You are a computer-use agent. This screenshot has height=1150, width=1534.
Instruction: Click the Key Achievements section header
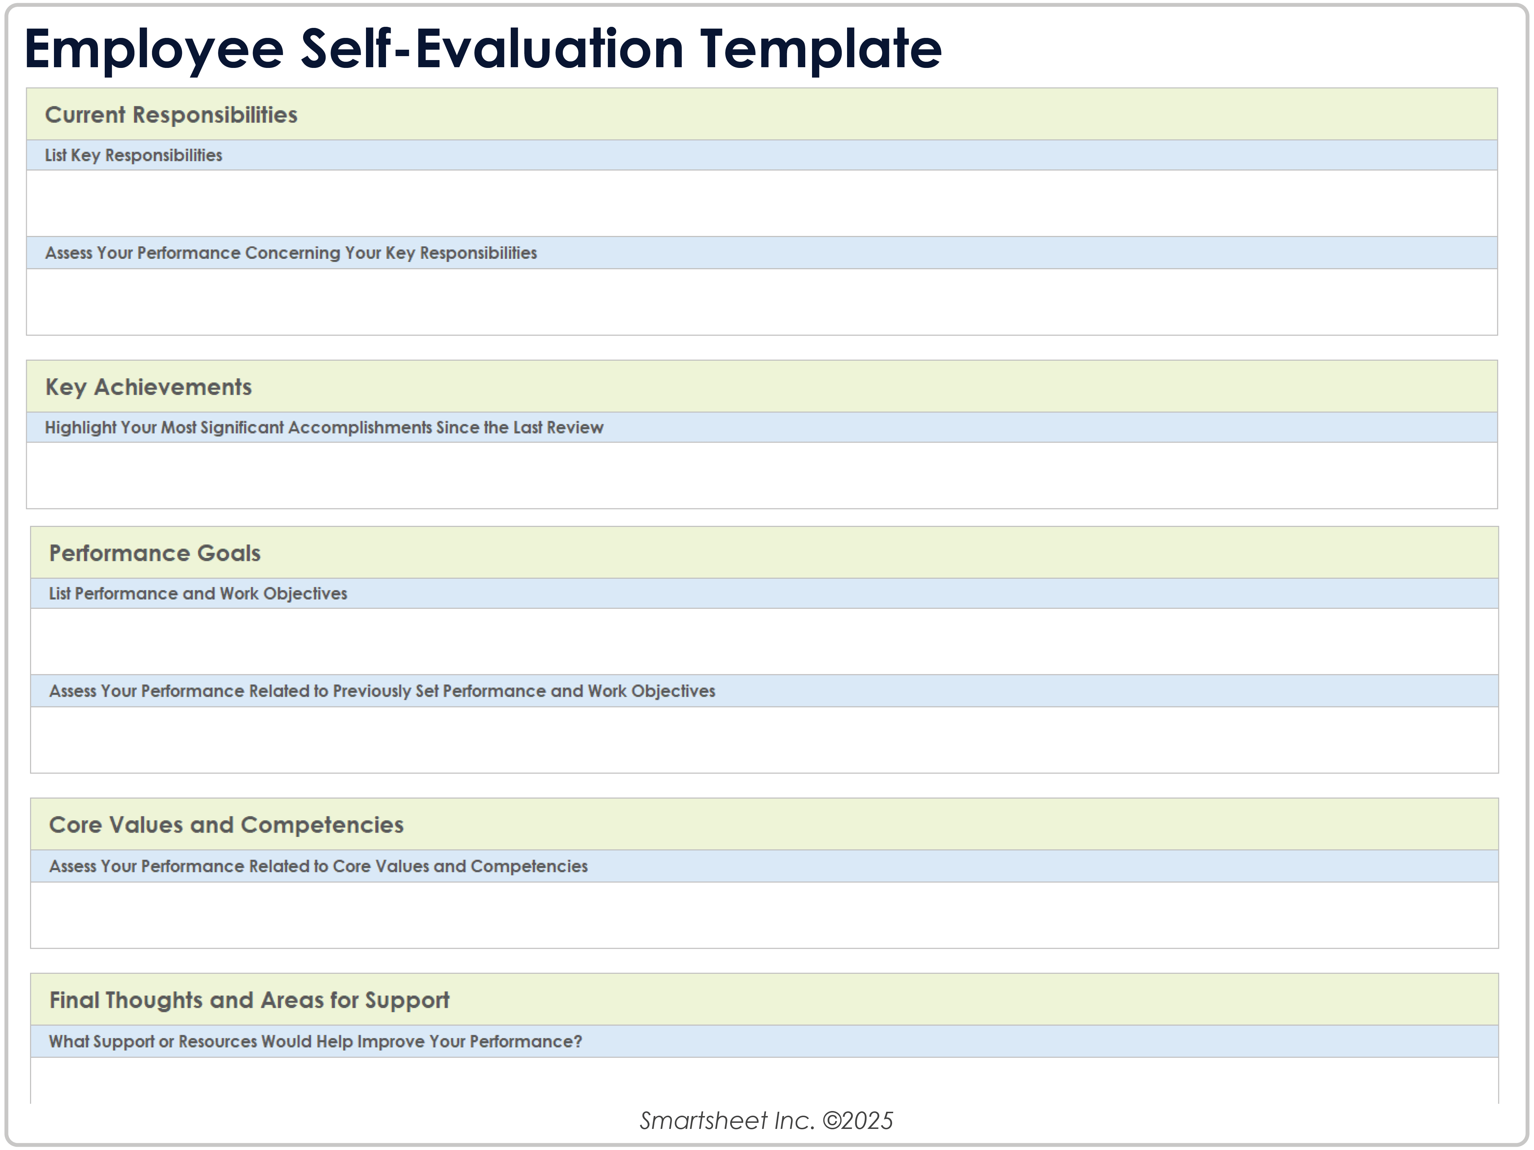point(148,387)
